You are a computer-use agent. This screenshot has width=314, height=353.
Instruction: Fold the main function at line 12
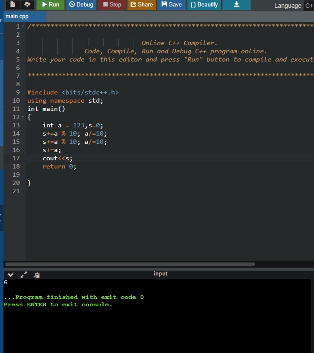click(23, 117)
